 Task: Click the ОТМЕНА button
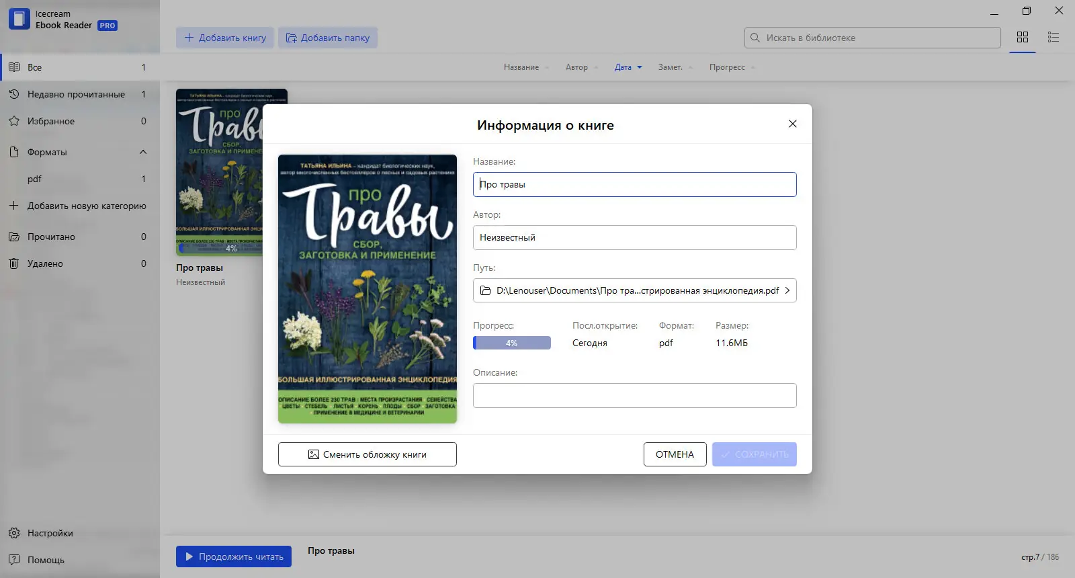(x=675, y=454)
